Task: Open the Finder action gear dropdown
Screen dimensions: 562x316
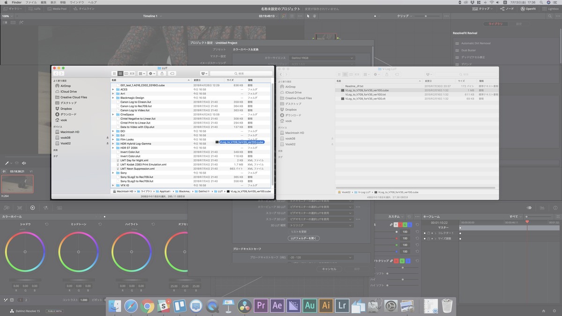Action: click(x=152, y=73)
